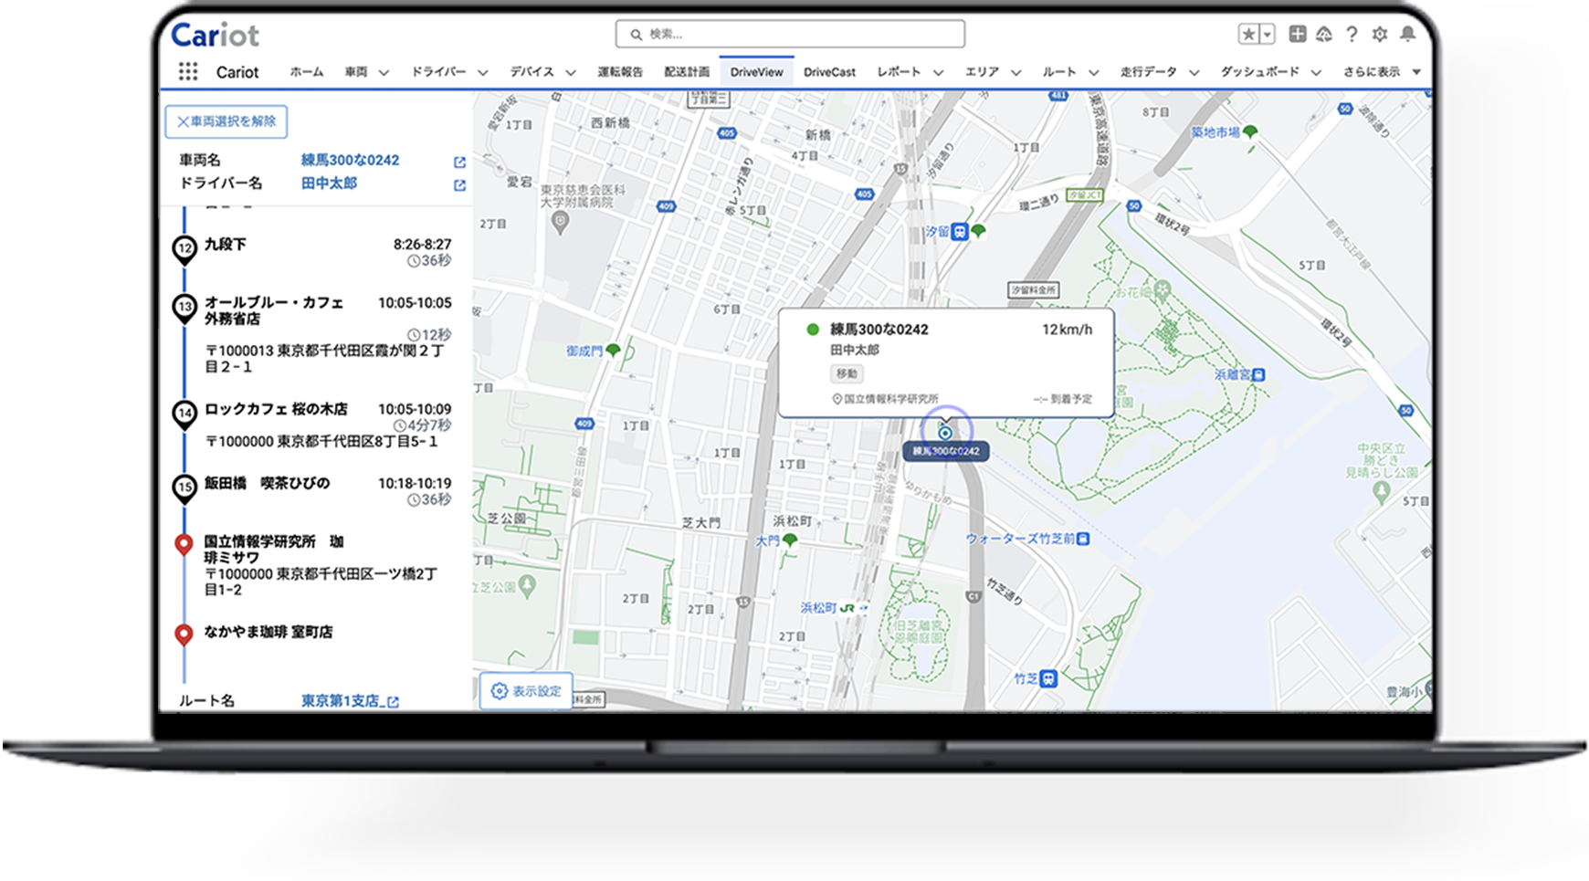Click the search field at top
Viewport: 1589px width, 881px height.
790,34
